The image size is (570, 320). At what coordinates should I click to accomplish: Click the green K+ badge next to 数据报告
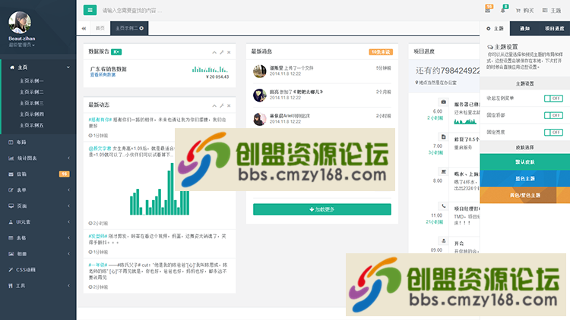[116, 52]
